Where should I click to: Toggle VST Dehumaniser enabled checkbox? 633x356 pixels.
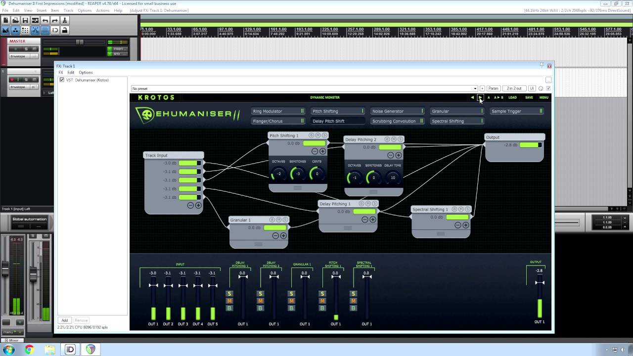[x=62, y=80]
